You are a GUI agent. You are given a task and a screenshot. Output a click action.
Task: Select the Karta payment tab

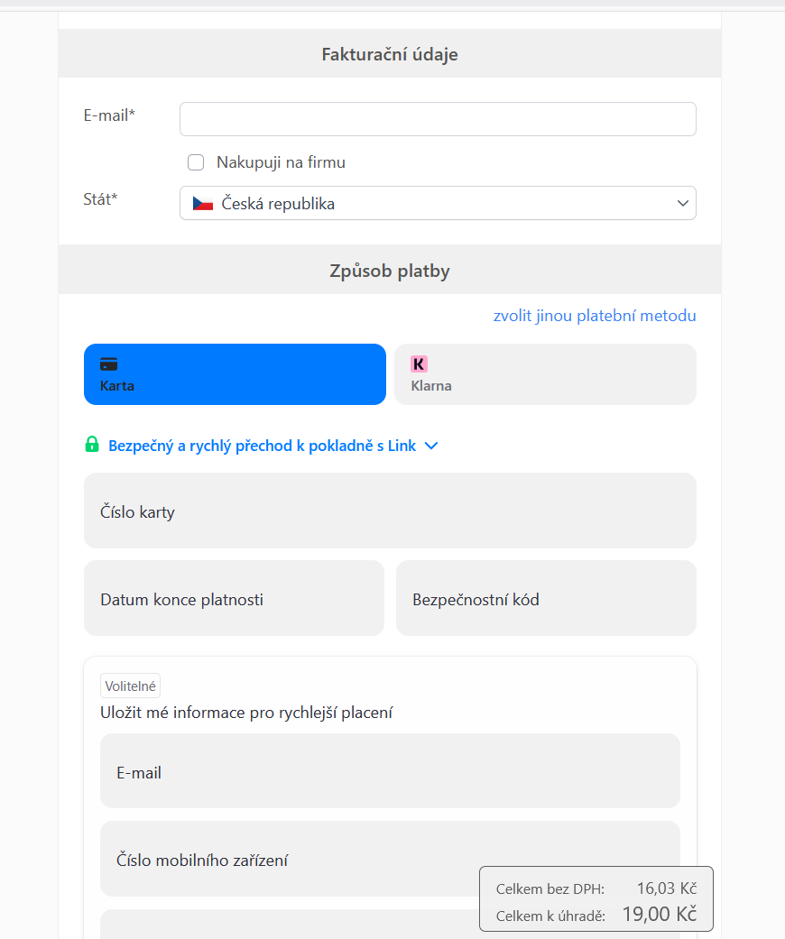click(x=235, y=374)
